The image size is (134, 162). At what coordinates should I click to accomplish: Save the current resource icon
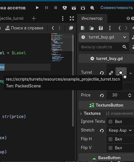[x=101, y=28]
